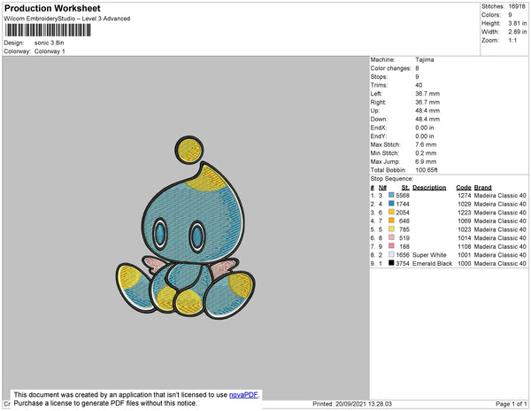This screenshot has height=411, width=531.
Task: Click thread code '1029' in row 2
Action: [465, 204]
